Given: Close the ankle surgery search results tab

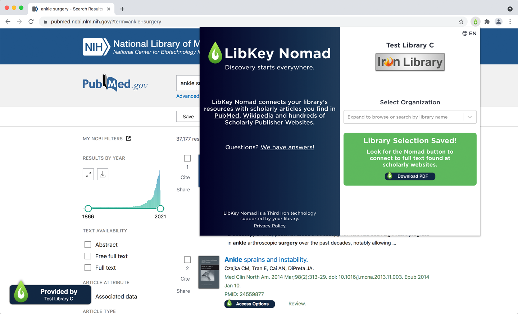Looking at the screenshot, I should tap(109, 9).
